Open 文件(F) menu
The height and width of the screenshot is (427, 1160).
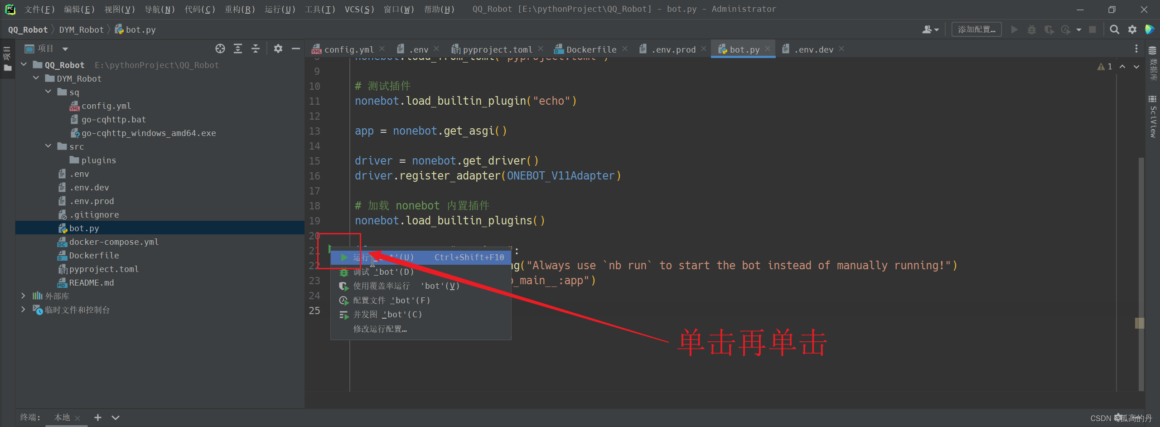coord(40,9)
